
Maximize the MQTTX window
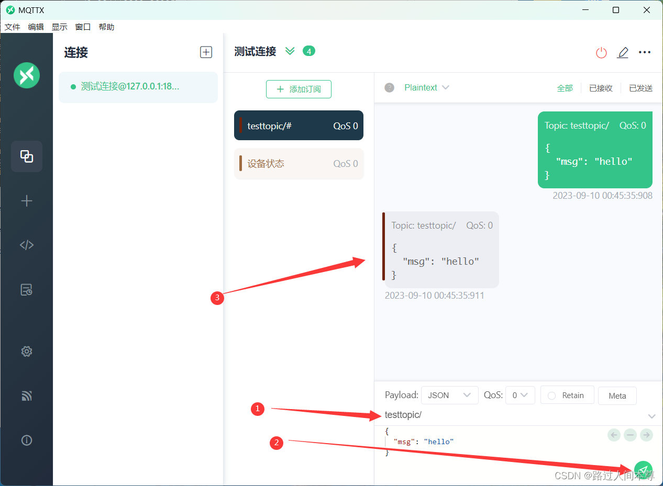point(616,10)
